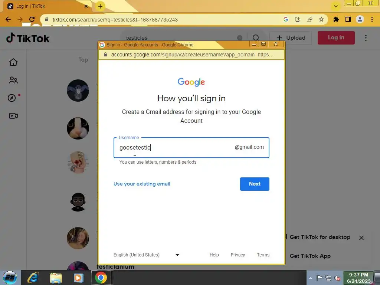Open the cartoon man with glasses avatar
The width and height of the screenshot is (380, 285).
78,202
